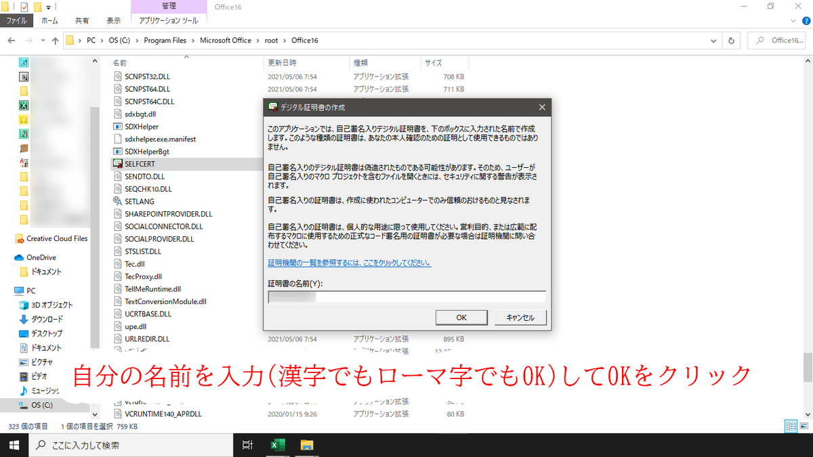Click the SETLANG globe icon
This screenshot has width=813, height=457.
click(x=118, y=200)
